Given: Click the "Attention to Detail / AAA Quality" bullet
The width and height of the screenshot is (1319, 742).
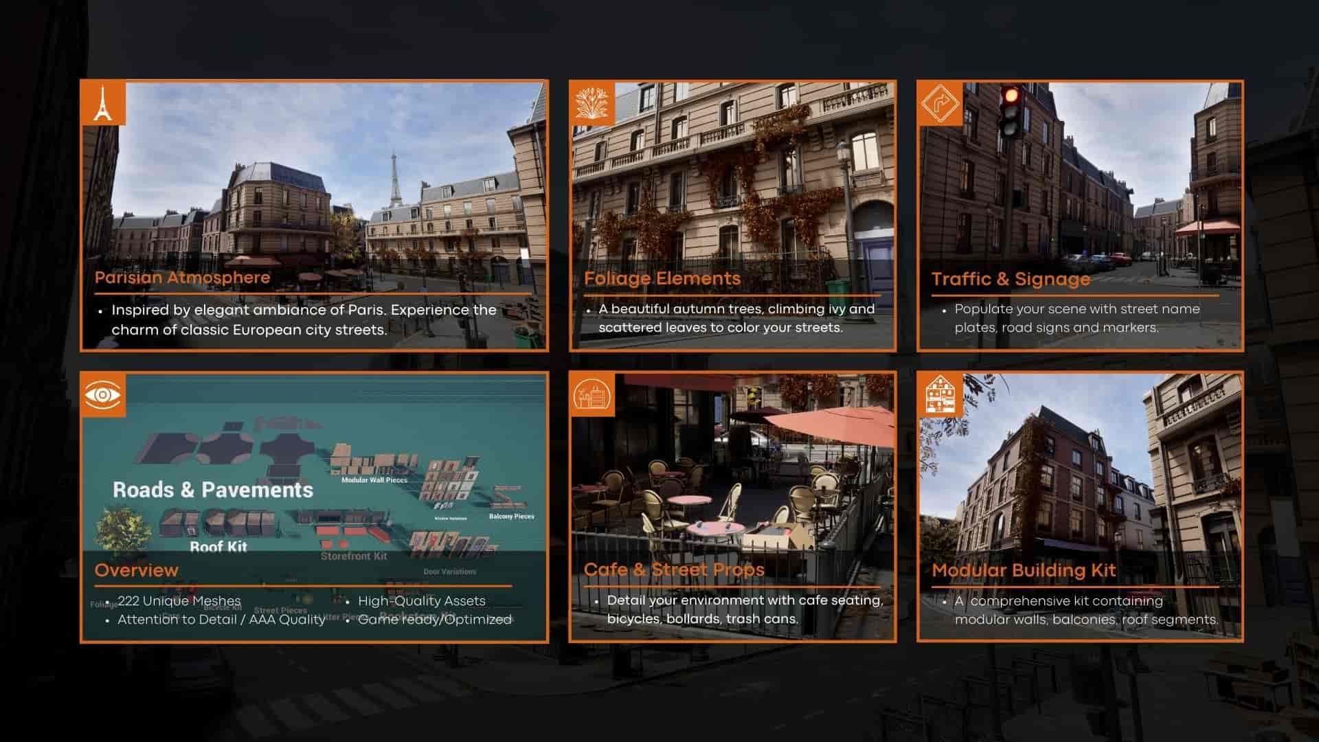Looking at the screenshot, I should [221, 620].
